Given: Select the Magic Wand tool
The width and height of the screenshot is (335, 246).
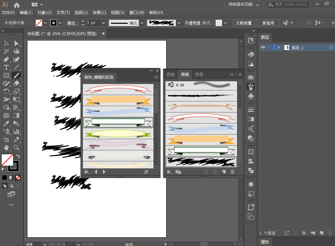Looking at the screenshot, I should click(x=6, y=51).
